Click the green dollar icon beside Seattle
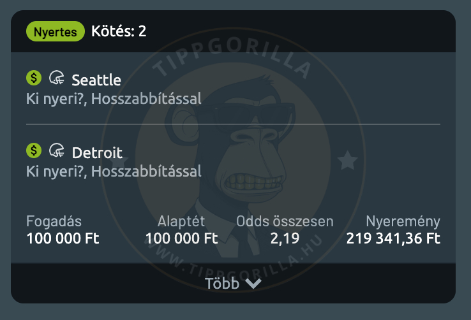471x320 pixels. coord(34,78)
